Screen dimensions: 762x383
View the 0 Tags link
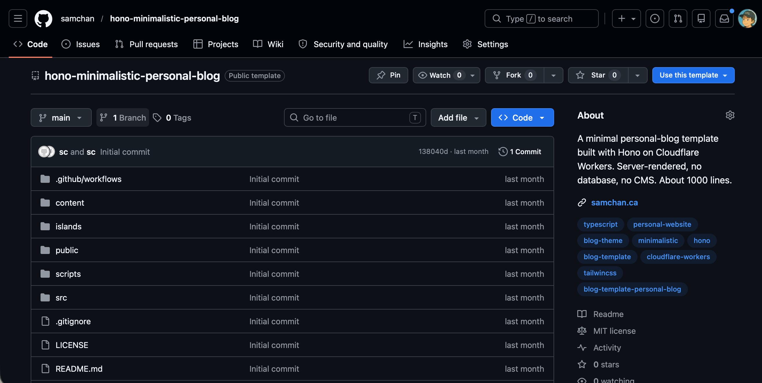(x=172, y=118)
